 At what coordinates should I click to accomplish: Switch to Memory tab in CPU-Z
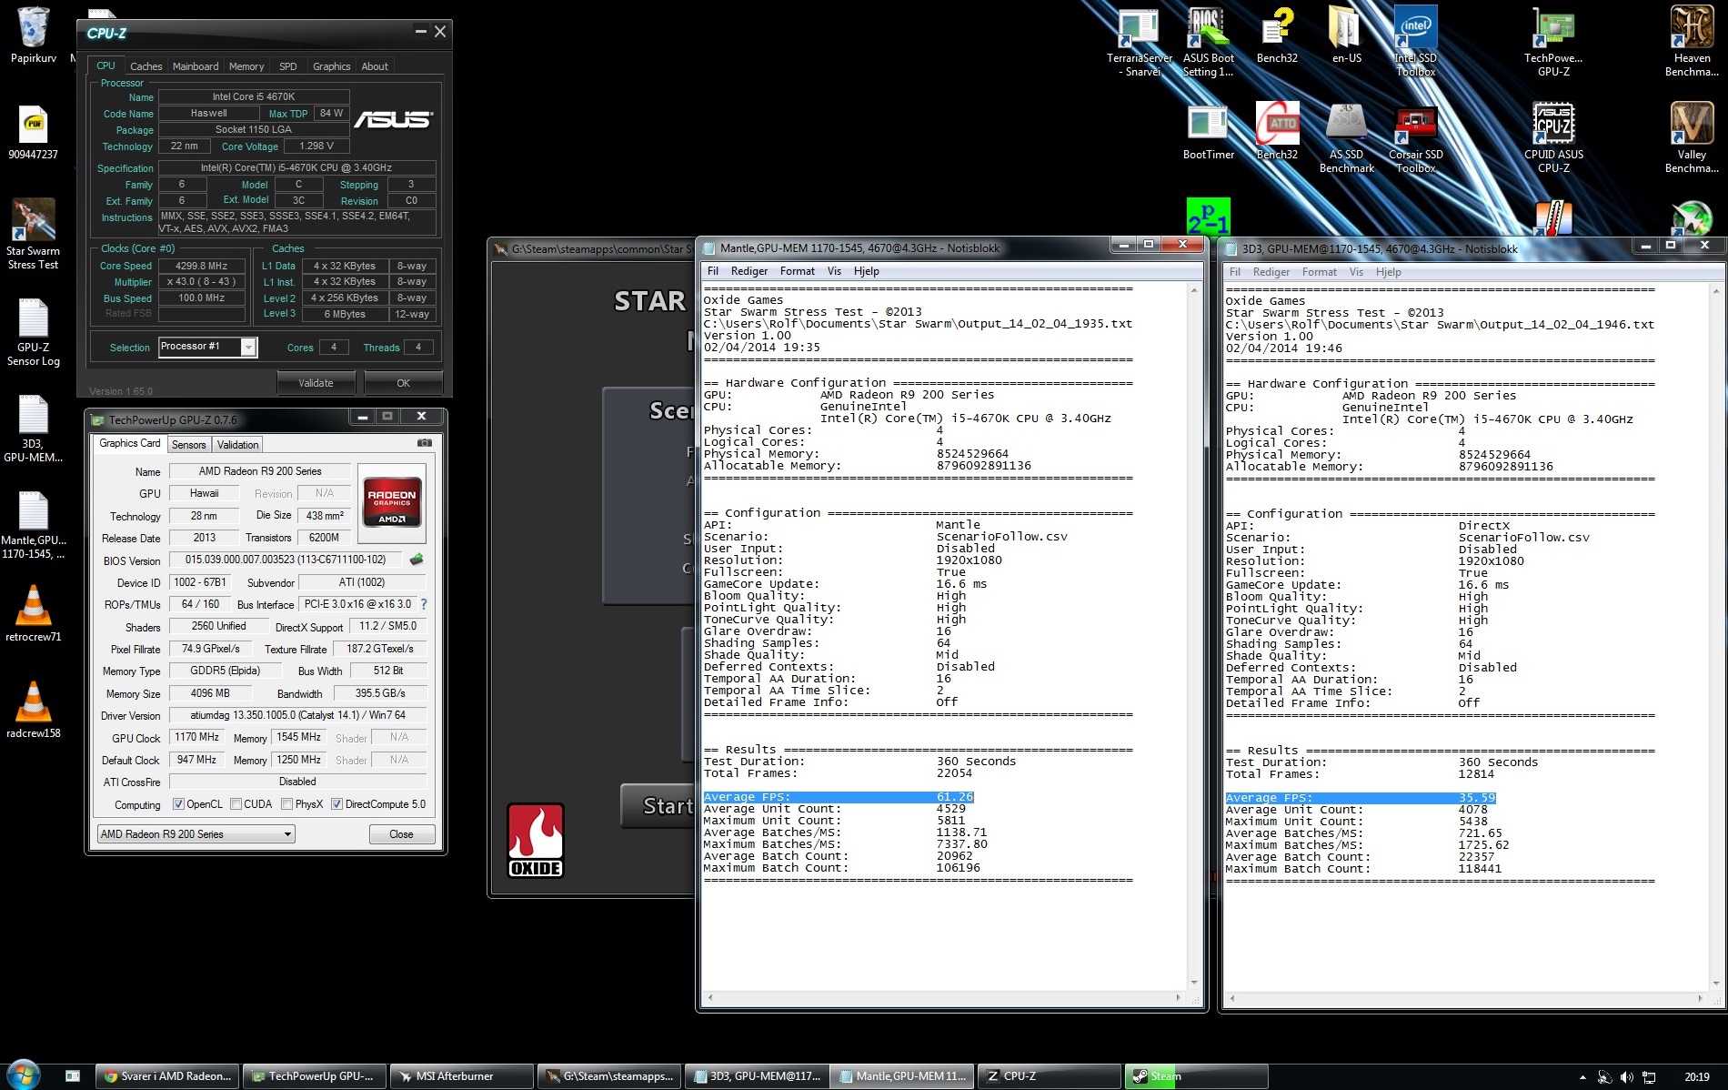(246, 66)
